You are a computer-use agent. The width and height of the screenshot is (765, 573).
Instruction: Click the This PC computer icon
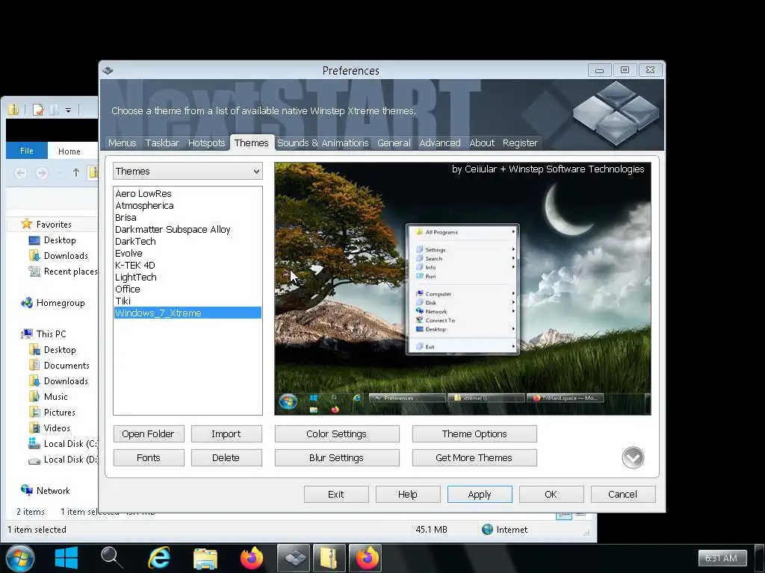click(x=26, y=334)
